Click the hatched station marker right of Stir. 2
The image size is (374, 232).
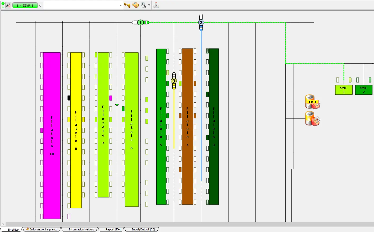[370, 80]
